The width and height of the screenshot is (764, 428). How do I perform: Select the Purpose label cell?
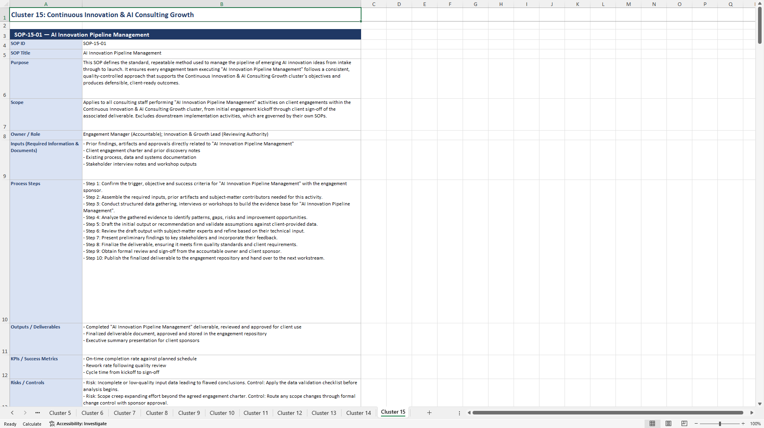pyautogui.click(x=46, y=79)
